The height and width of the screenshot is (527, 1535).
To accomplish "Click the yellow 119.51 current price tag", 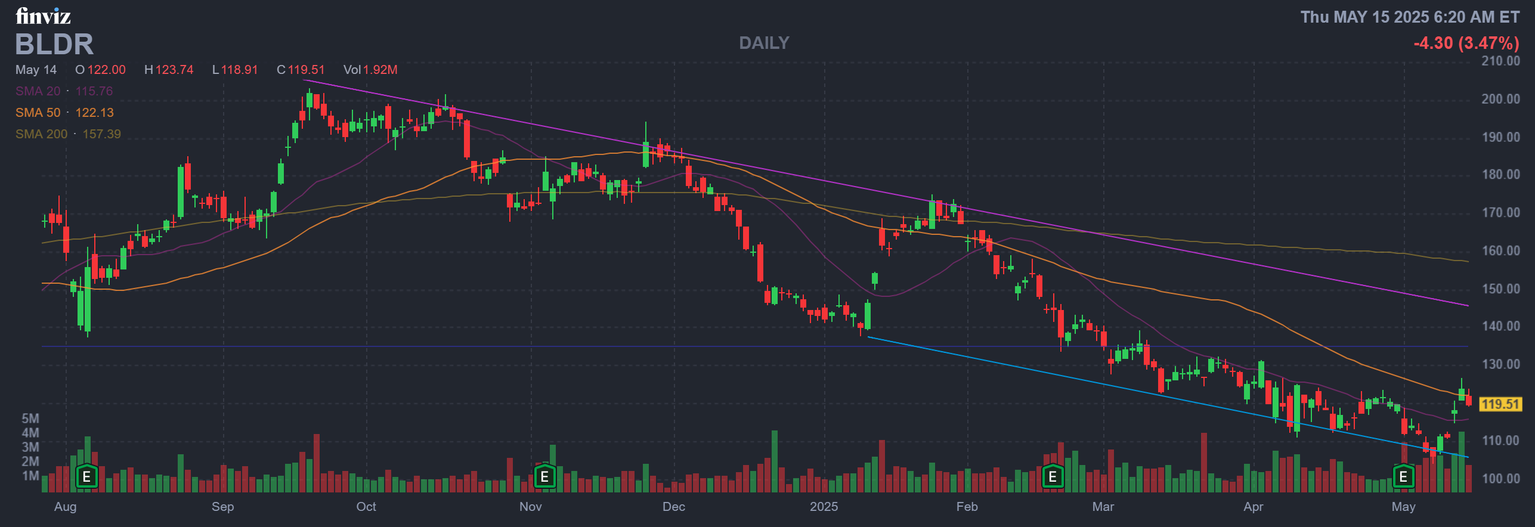I will 1500,404.
